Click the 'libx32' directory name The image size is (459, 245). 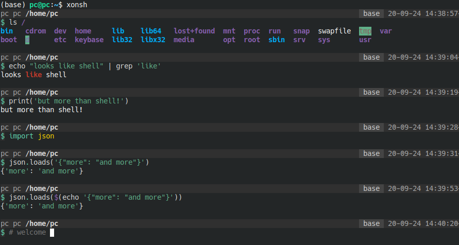153,40
